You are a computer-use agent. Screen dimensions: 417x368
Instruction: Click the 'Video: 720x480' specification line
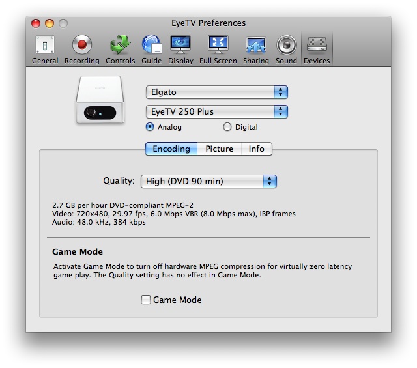174,214
